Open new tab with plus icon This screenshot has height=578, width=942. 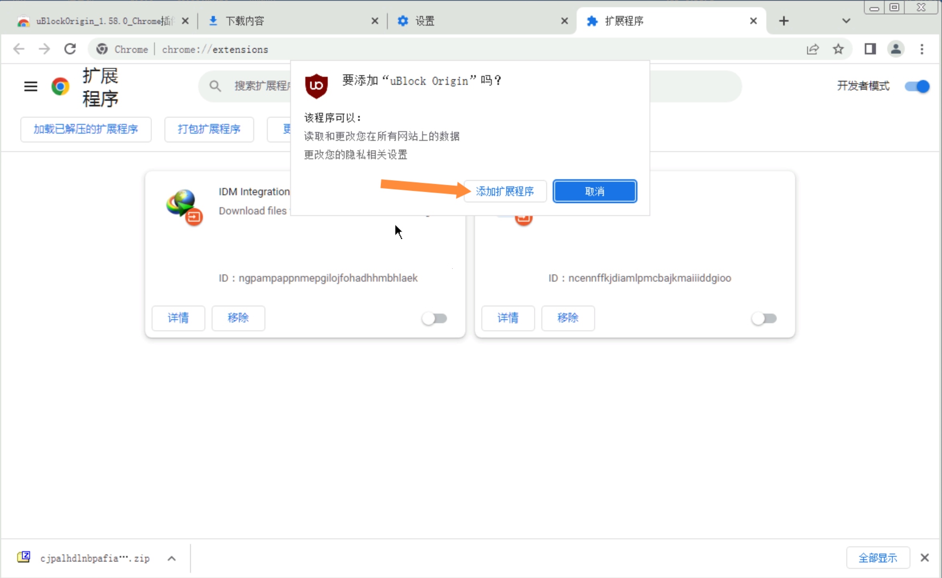pos(784,21)
